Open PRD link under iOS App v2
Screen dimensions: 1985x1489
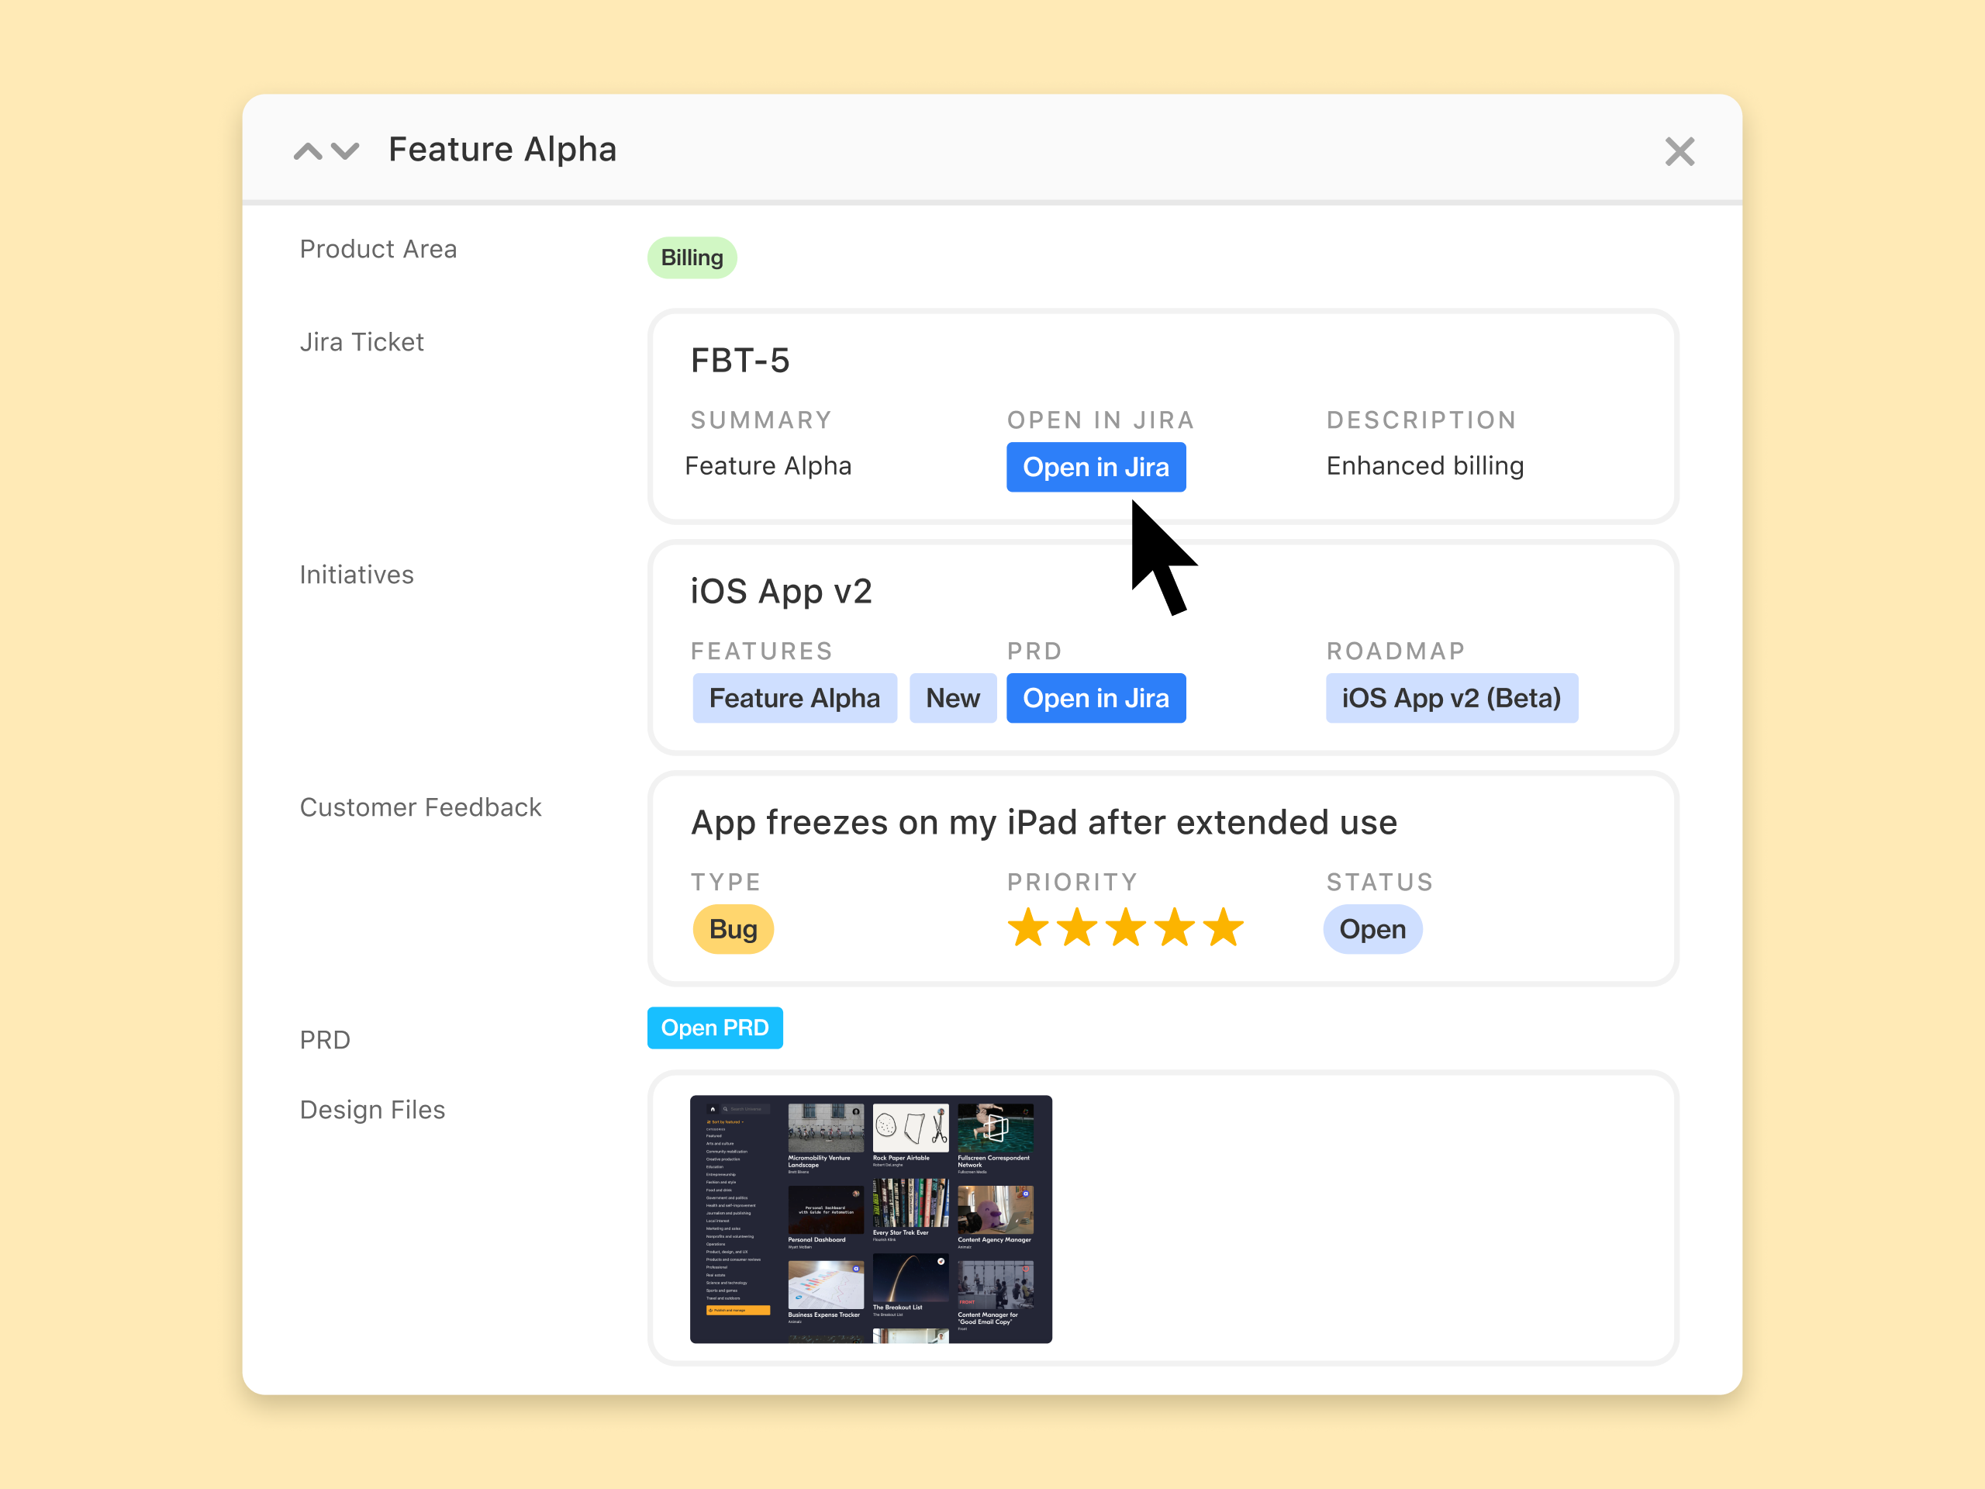pyautogui.click(x=1096, y=698)
